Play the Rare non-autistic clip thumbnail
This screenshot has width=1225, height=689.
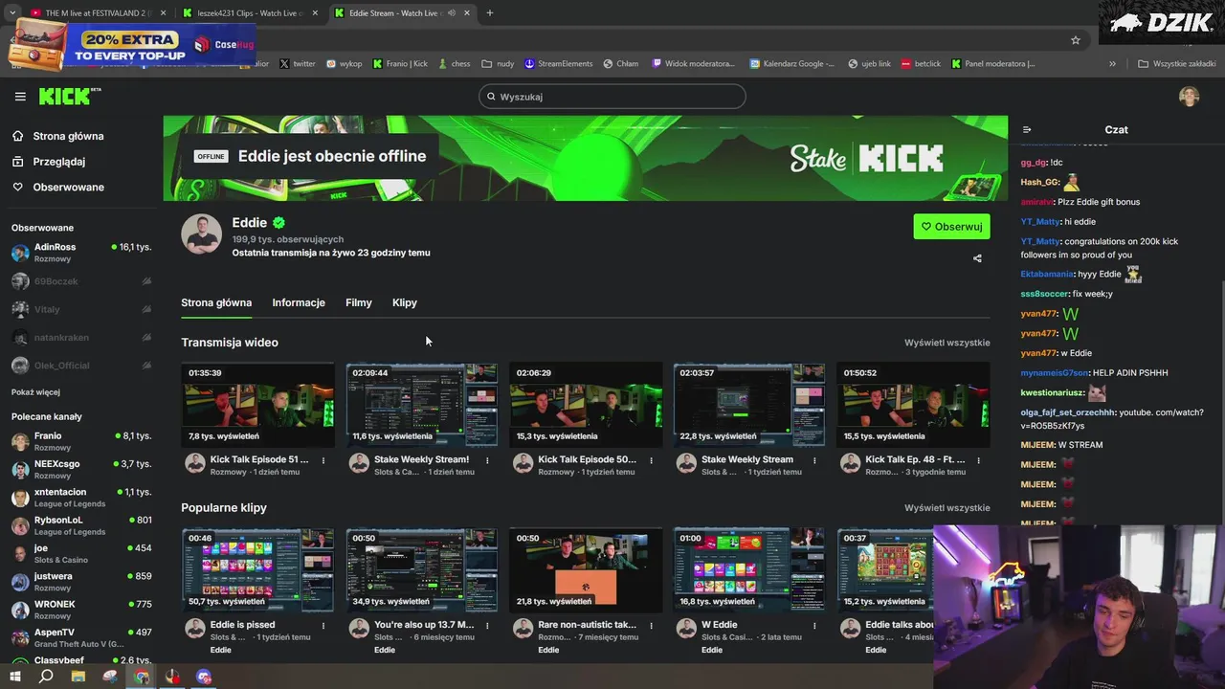coord(585,570)
